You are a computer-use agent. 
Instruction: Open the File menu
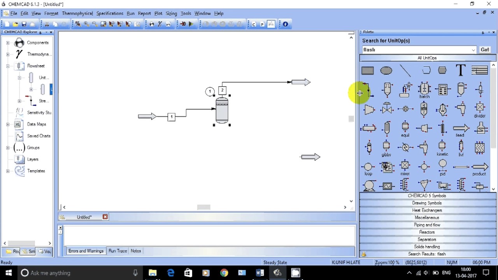(x=14, y=13)
